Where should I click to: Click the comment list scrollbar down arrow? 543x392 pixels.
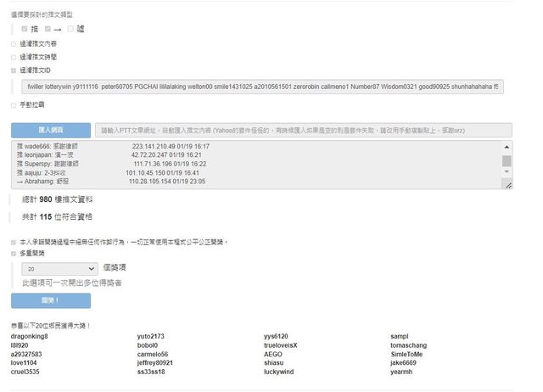click(x=507, y=176)
